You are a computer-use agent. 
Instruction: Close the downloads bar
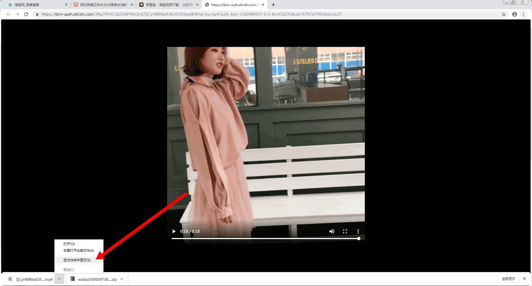tap(524, 279)
